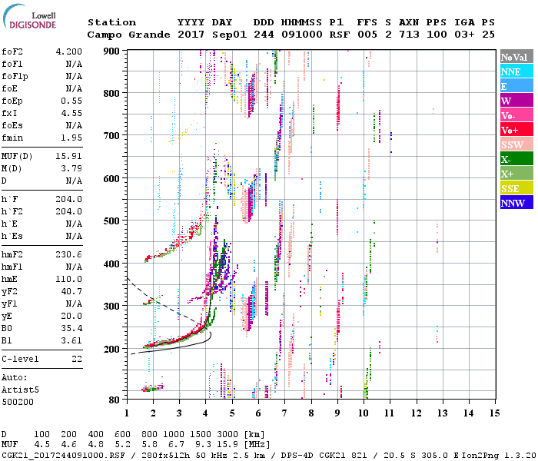Click the MUF 4.5 value at 100 km
Image resolution: width=538 pixels, height=461 pixels.
tap(42, 445)
